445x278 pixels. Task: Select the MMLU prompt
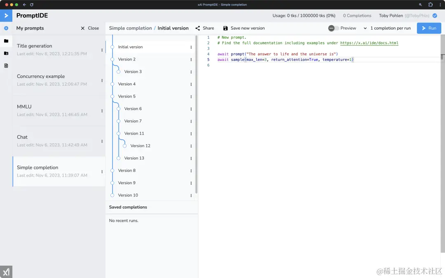click(59, 111)
